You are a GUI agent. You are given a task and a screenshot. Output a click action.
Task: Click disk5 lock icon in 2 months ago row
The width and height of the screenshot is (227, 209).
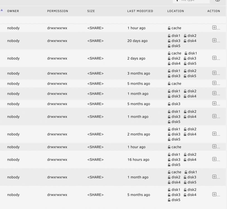point(169,139)
